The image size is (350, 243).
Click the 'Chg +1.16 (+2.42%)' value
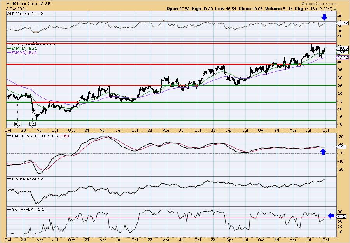(313, 9)
